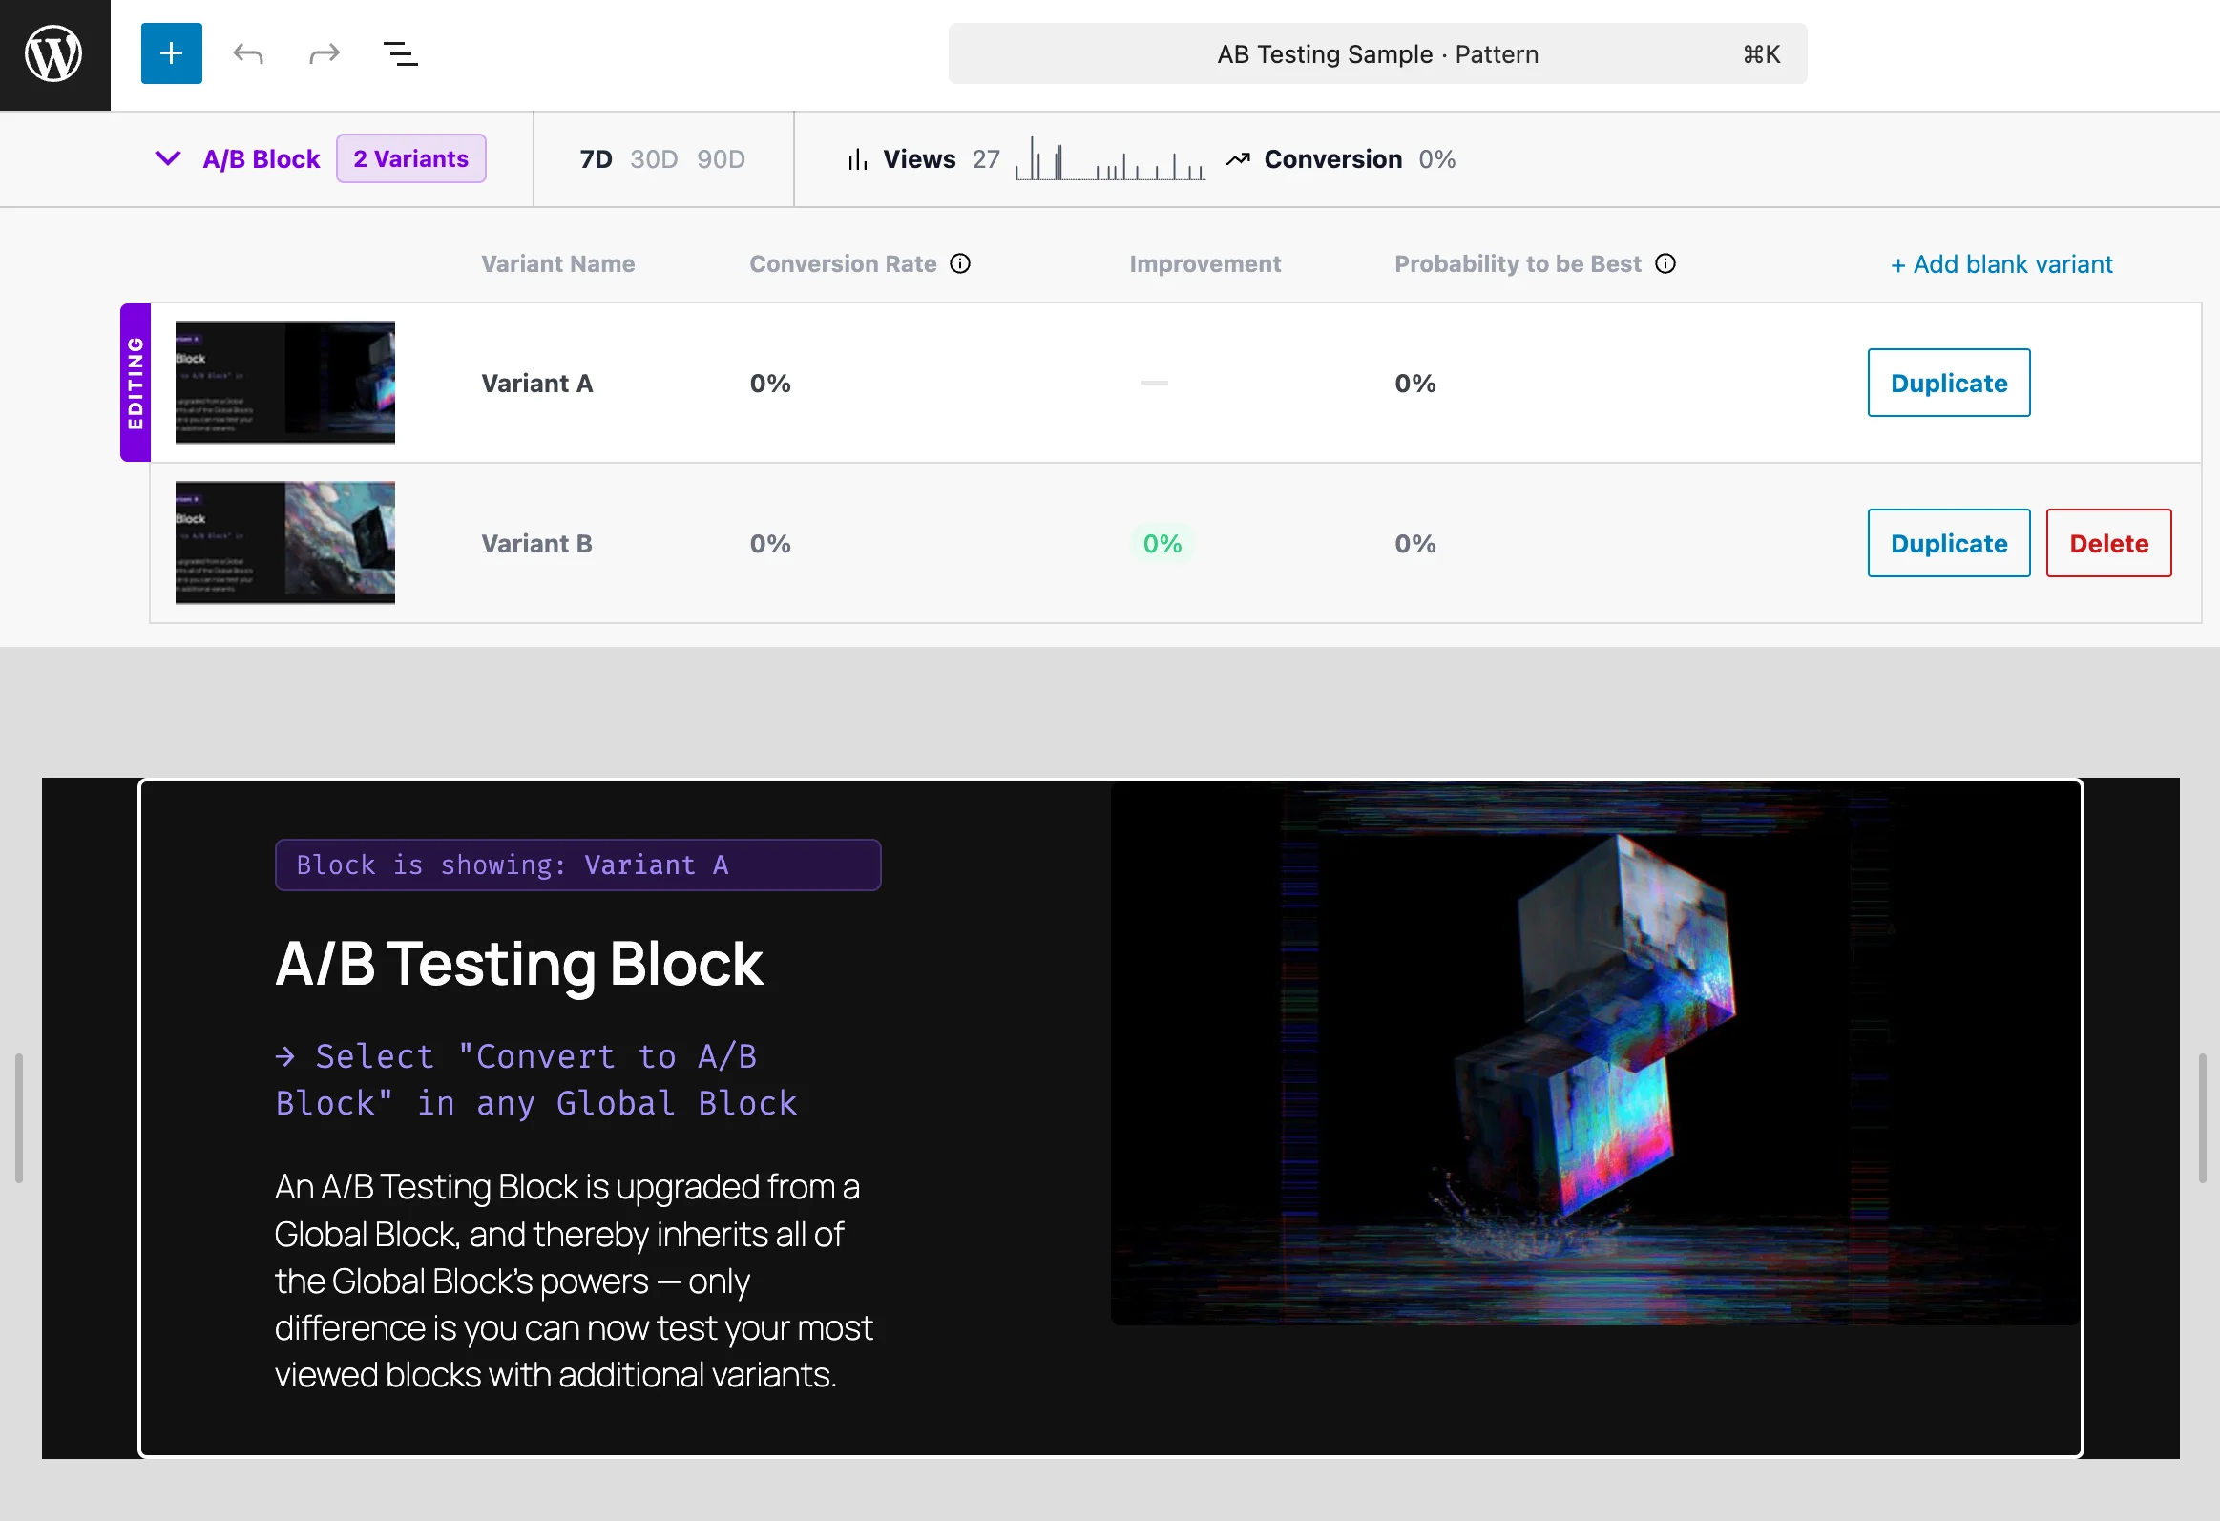This screenshot has width=2220, height=1521.
Task: Switch to 30D time range
Action: 654,159
